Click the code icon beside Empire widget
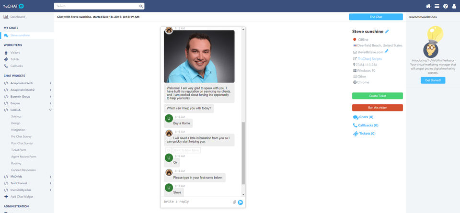This screenshot has width=460, height=213. coord(6,103)
